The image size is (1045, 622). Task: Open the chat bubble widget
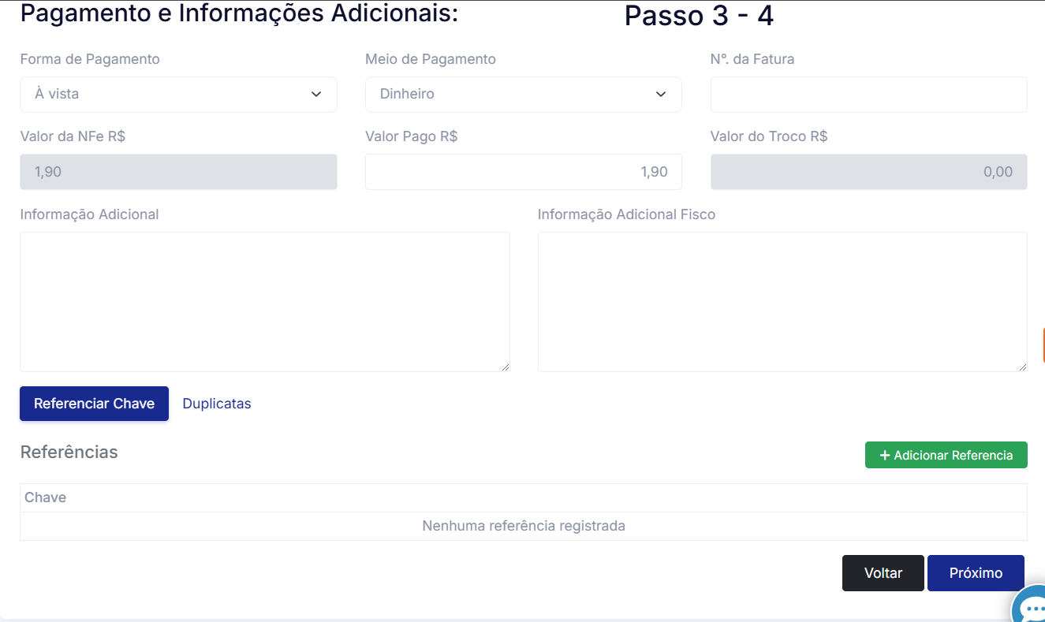tap(1031, 606)
